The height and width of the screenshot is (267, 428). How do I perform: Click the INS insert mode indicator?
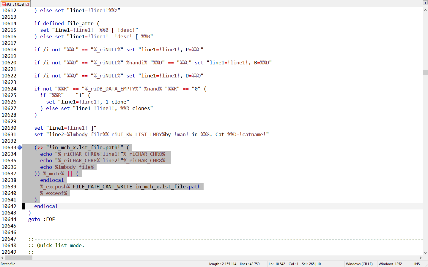tap(417, 264)
